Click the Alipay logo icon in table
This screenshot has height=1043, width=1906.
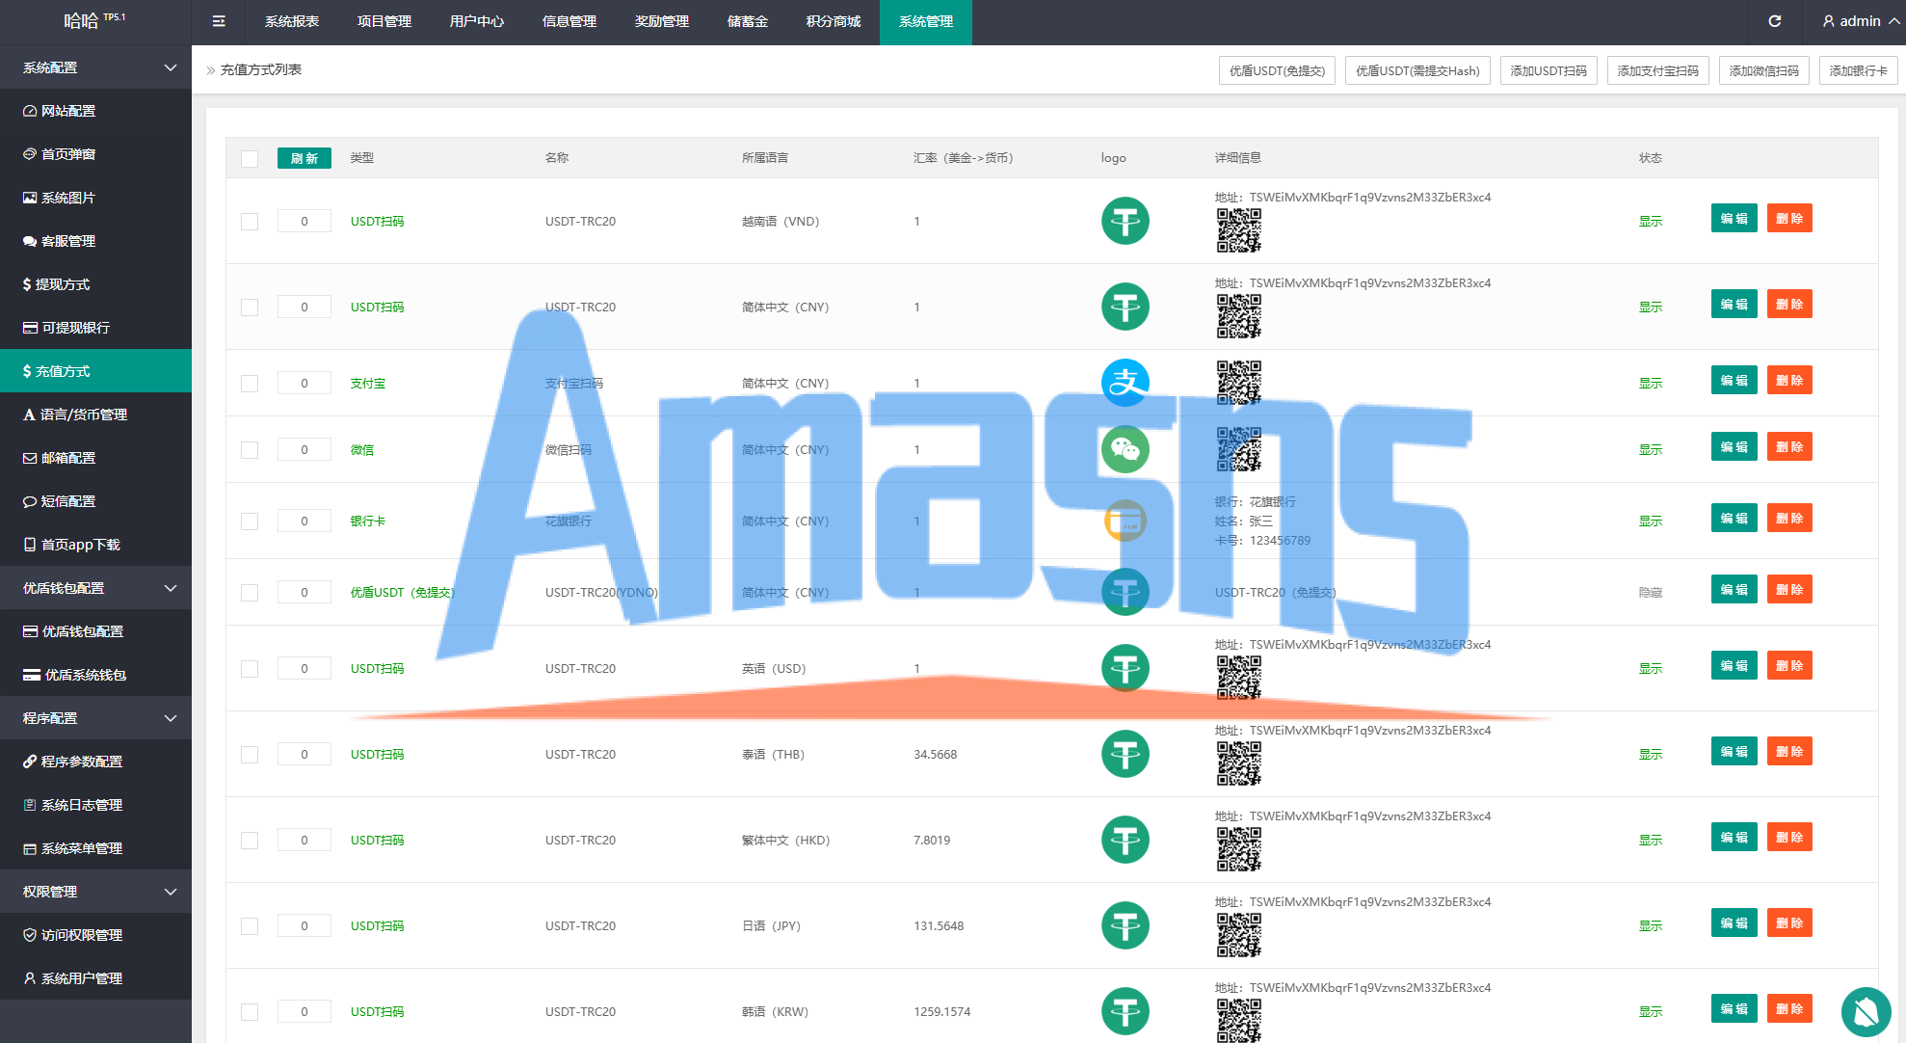(1125, 383)
